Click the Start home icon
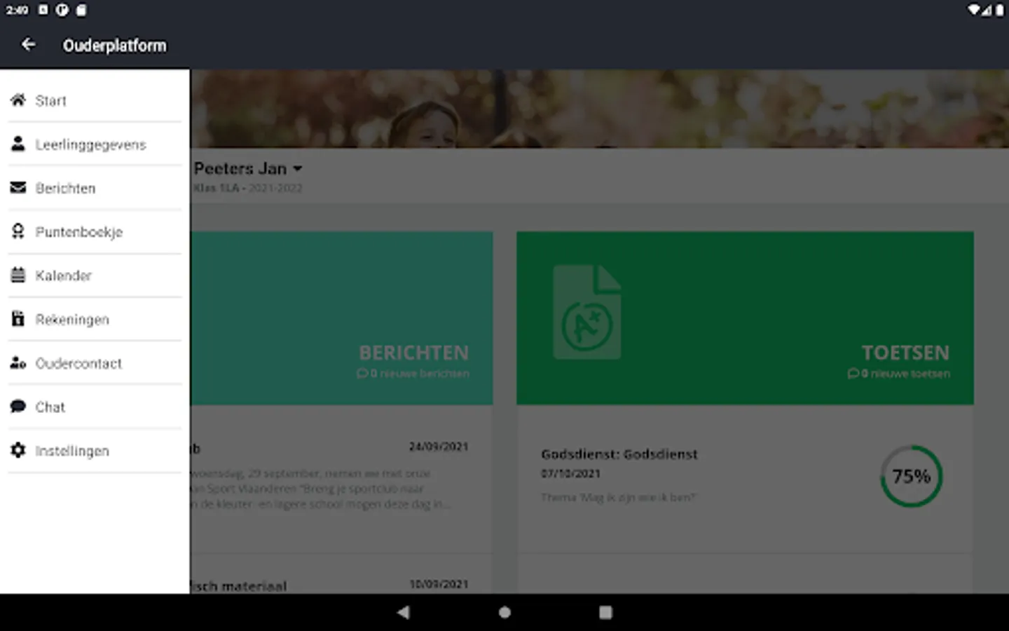Viewport: 1009px width, 631px height. click(18, 100)
